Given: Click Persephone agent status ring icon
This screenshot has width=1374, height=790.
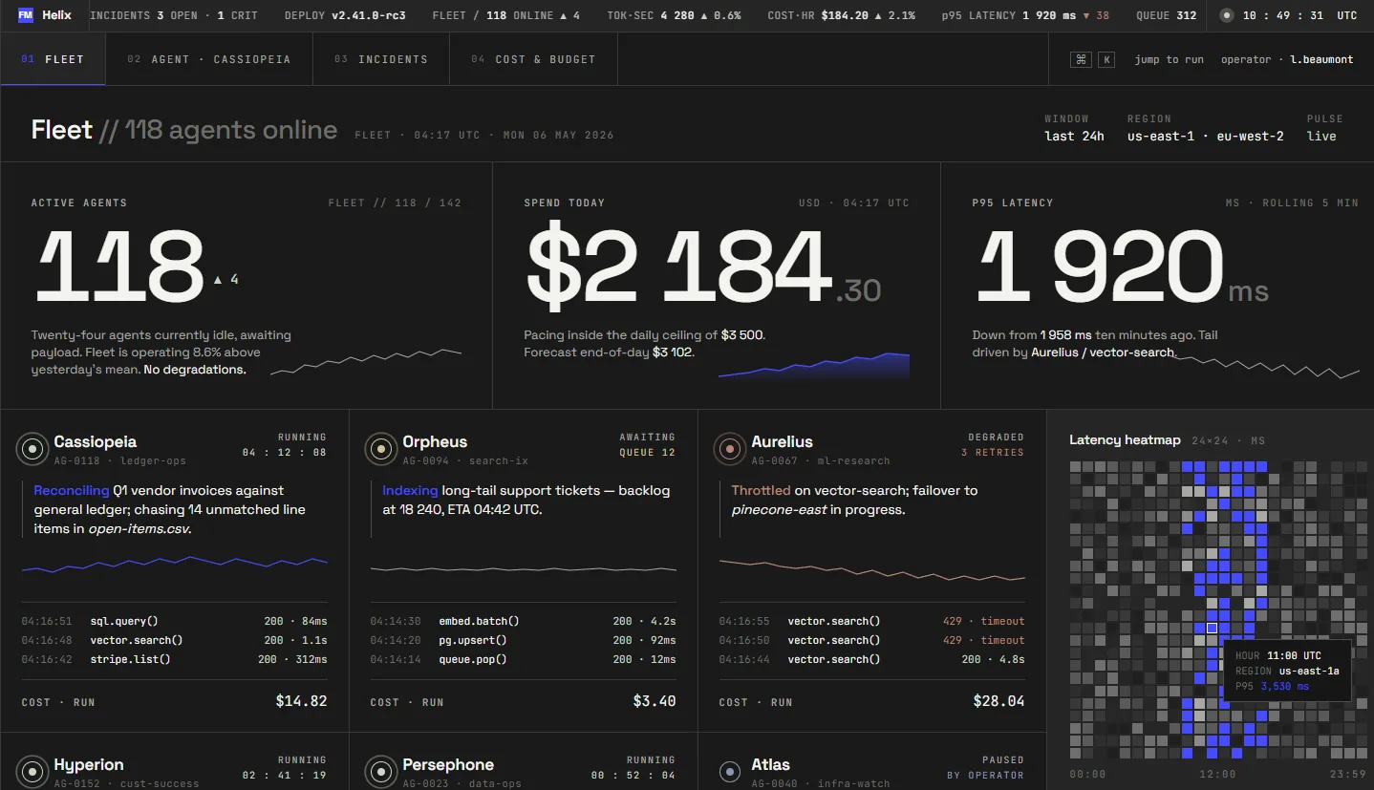Looking at the screenshot, I should point(380,771).
